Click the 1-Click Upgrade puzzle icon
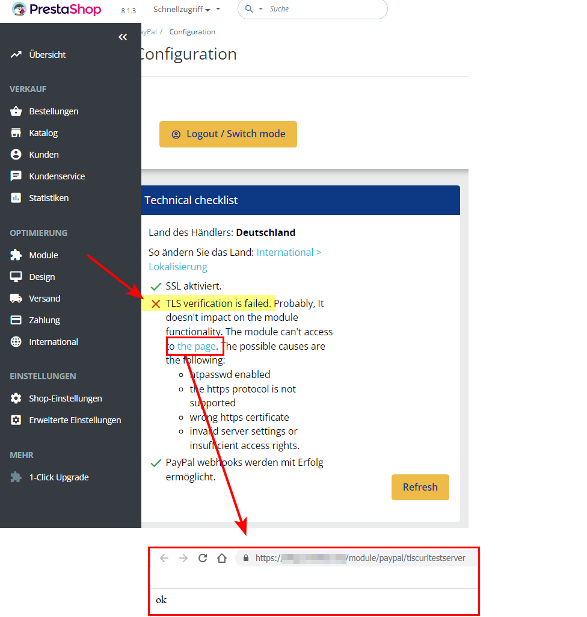The height and width of the screenshot is (617, 587). (x=16, y=477)
